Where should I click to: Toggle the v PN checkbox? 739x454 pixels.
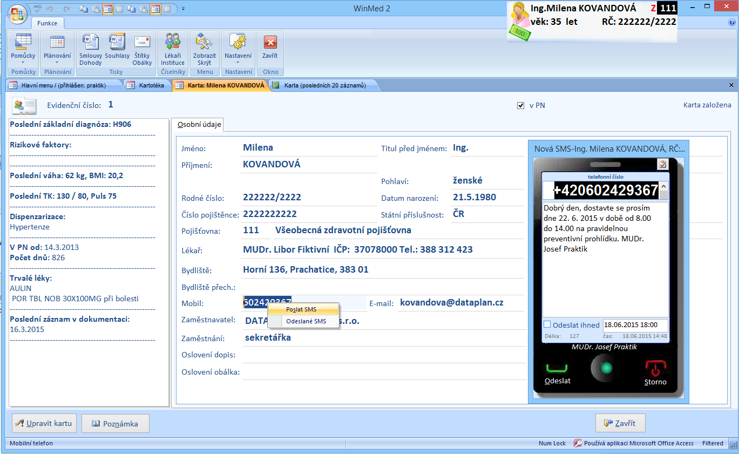(x=520, y=105)
